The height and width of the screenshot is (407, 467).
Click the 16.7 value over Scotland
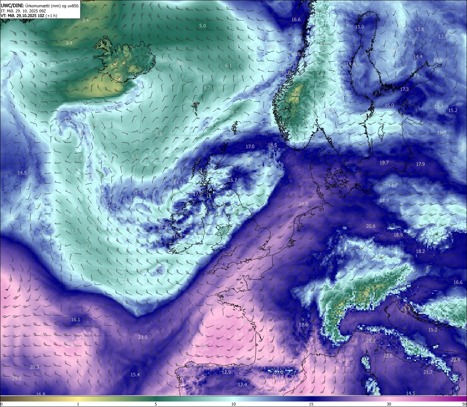pyautogui.click(x=232, y=180)
